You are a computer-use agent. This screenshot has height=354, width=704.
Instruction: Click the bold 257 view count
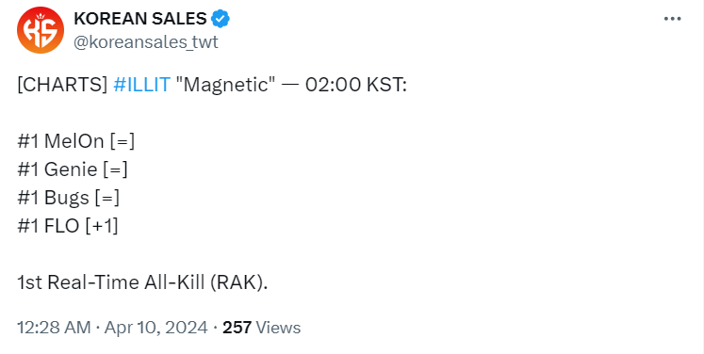point(237,328)
